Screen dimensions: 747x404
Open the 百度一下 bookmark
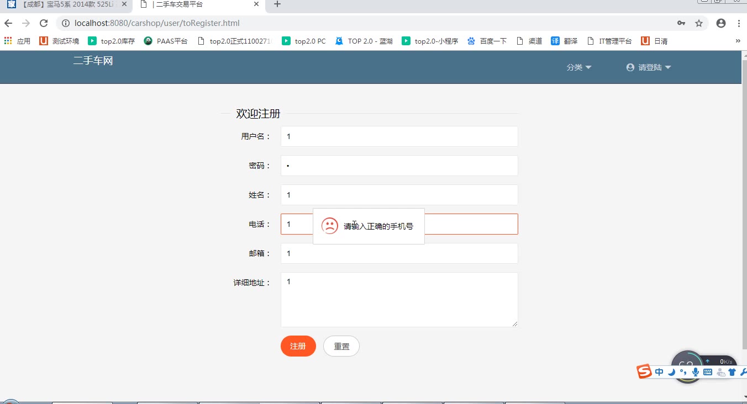click(x=487, y=41)
